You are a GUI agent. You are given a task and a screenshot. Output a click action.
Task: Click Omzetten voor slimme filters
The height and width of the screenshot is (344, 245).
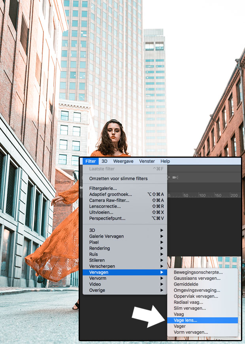tap(118, 179)
